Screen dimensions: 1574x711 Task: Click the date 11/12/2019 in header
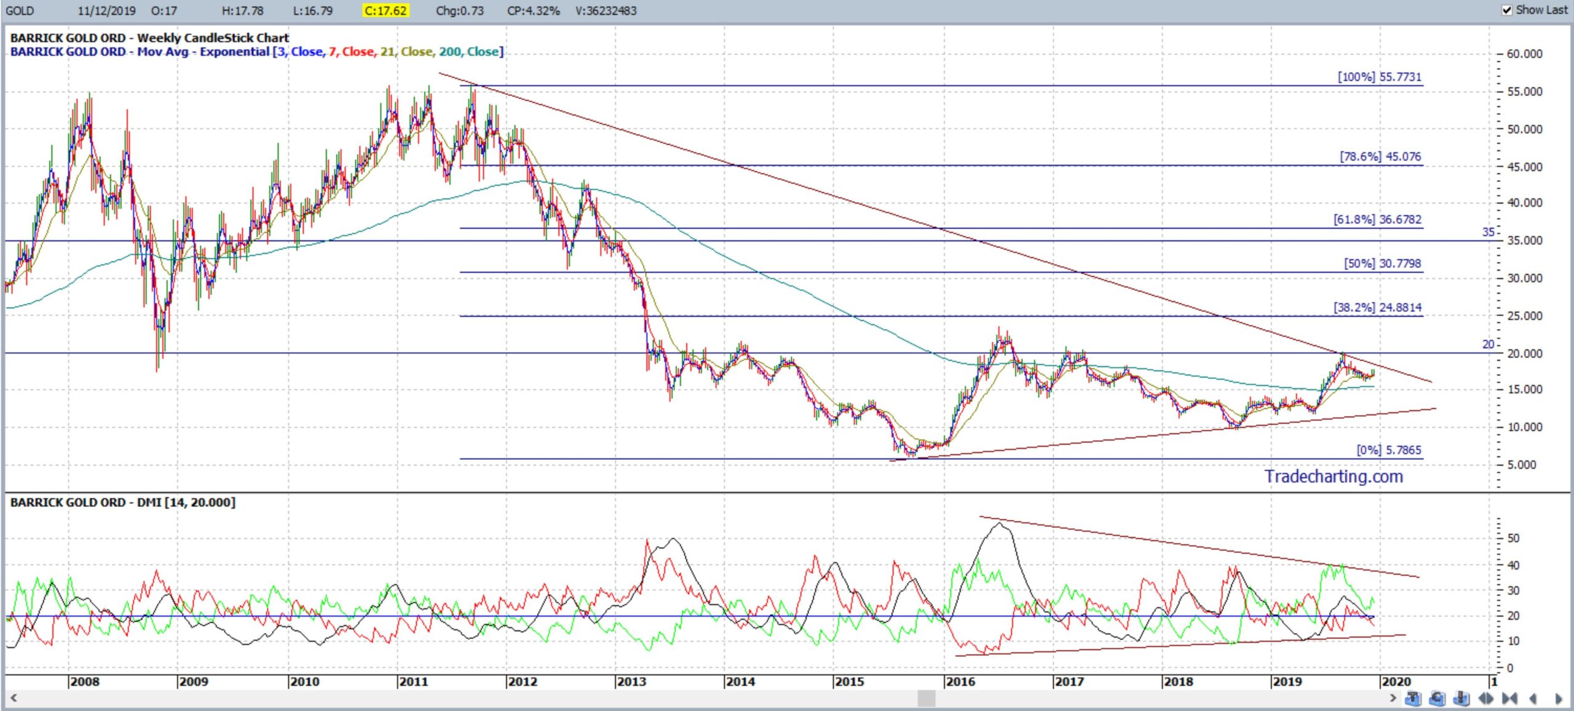point(106,10)
